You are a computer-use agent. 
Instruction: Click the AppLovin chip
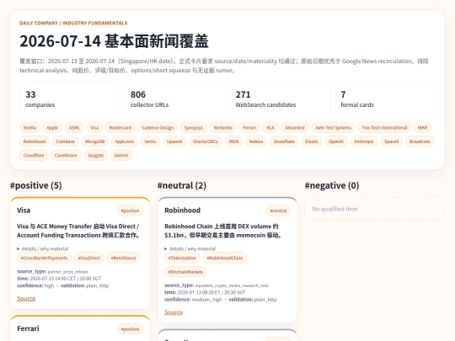[x=125, y=141]
